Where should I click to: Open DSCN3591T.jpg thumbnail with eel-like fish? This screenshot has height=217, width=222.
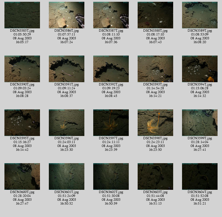point(67,69)
